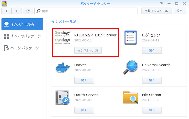Click the ログ センター package title
The height and width of the screenshot is (119, 189).
pos(153,35)
